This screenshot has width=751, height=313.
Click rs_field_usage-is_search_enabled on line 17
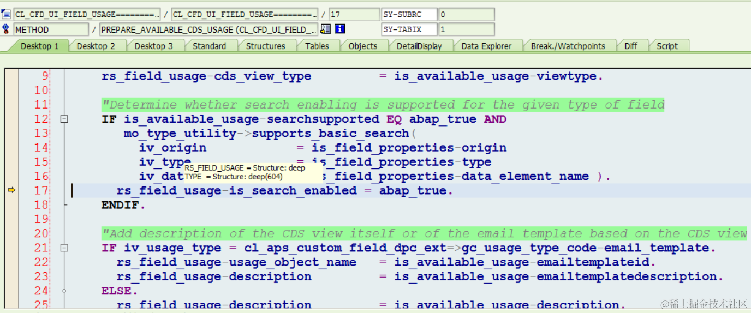point(237,190)
